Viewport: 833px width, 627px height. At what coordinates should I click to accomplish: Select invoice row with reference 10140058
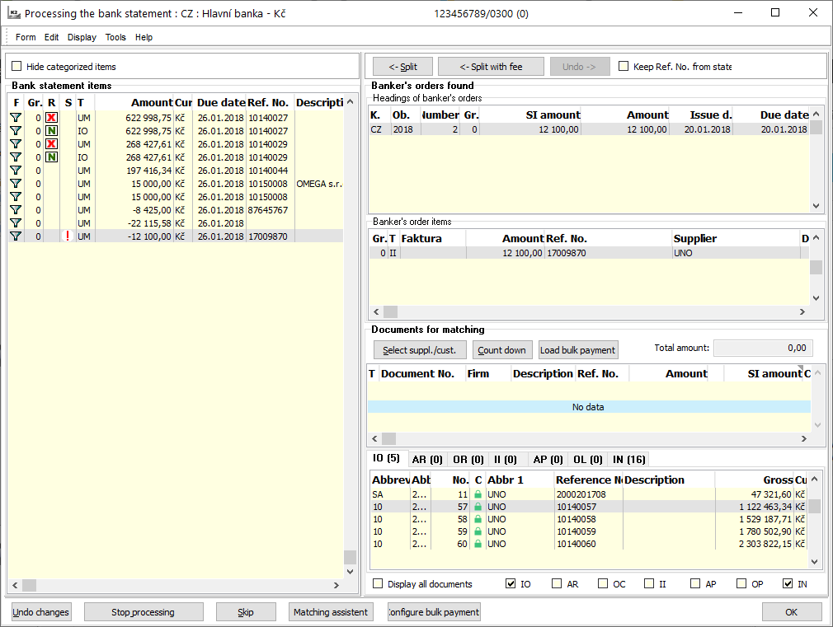[589, 519]
